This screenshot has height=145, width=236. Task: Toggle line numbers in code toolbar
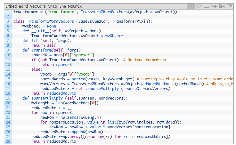191,6
